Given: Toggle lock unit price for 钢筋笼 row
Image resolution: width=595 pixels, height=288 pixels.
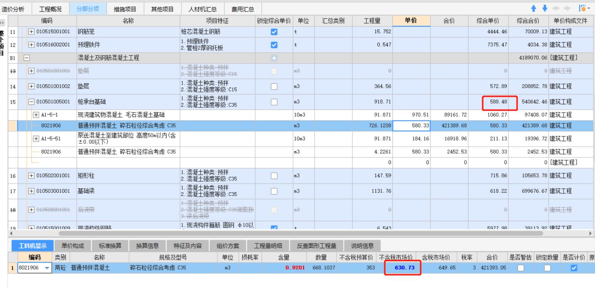Looking at the screenshot, I should pos(274,32).
